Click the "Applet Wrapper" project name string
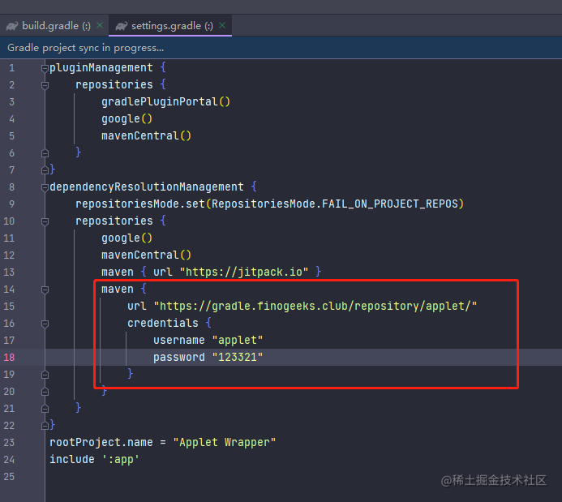The image size is (562, 502). point(225,443)
